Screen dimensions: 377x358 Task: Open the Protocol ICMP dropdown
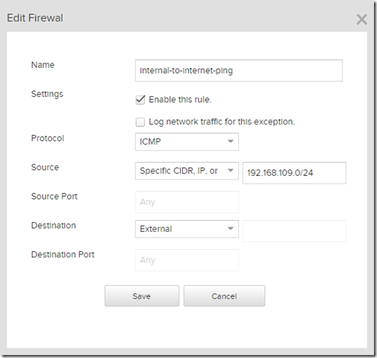pos(187,142)
